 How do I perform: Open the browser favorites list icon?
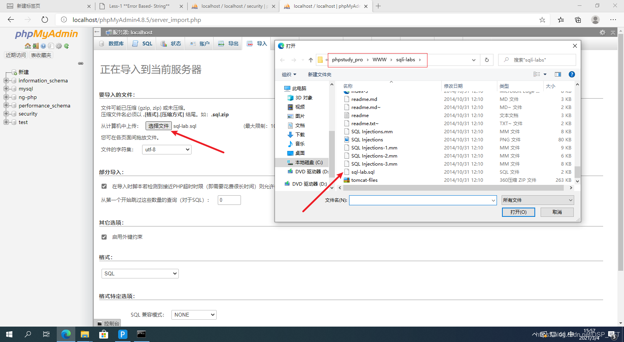pos(561,20)
